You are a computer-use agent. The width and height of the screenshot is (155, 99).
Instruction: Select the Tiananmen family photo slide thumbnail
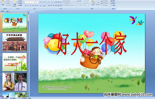[15, 42]
